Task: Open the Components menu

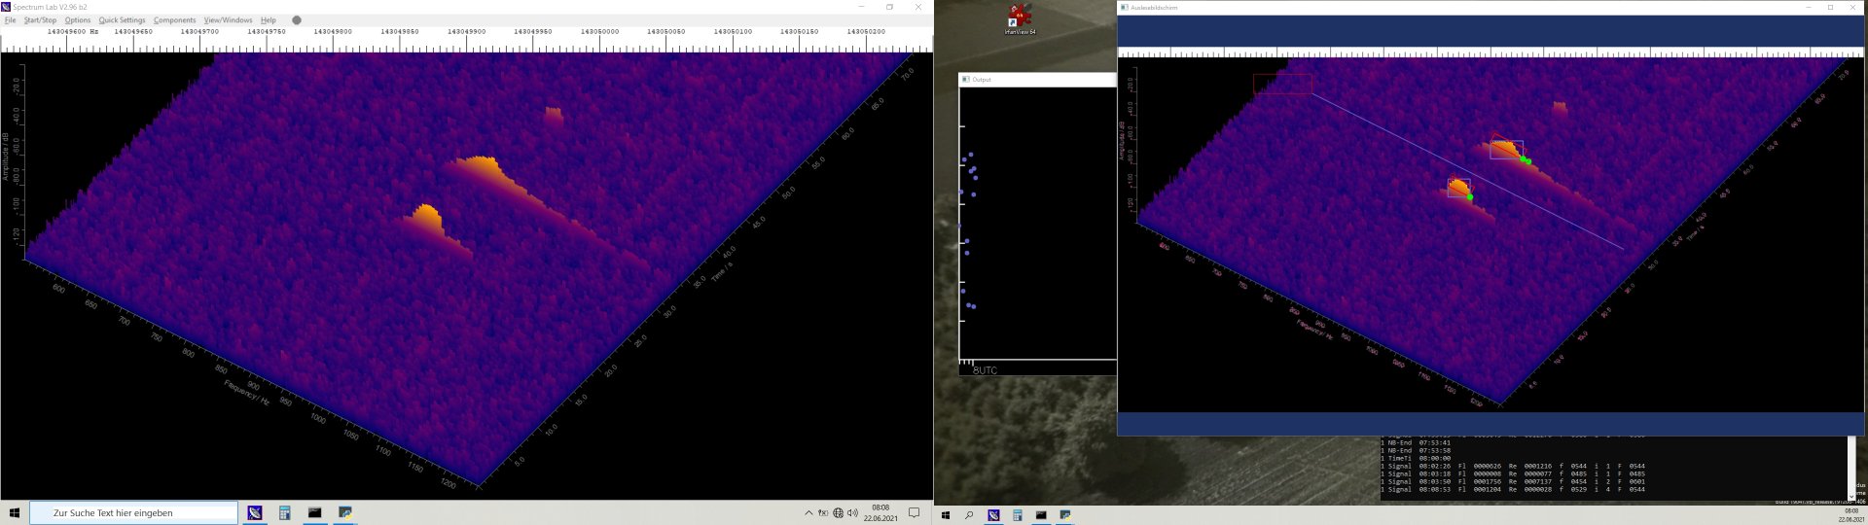Action: click(x=174, y=19)
